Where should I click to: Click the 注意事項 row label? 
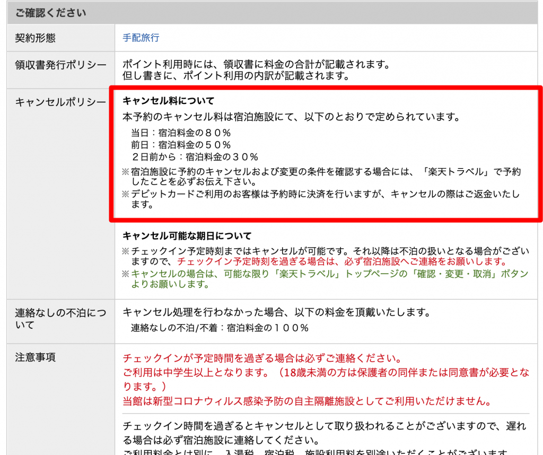[35, 357]
